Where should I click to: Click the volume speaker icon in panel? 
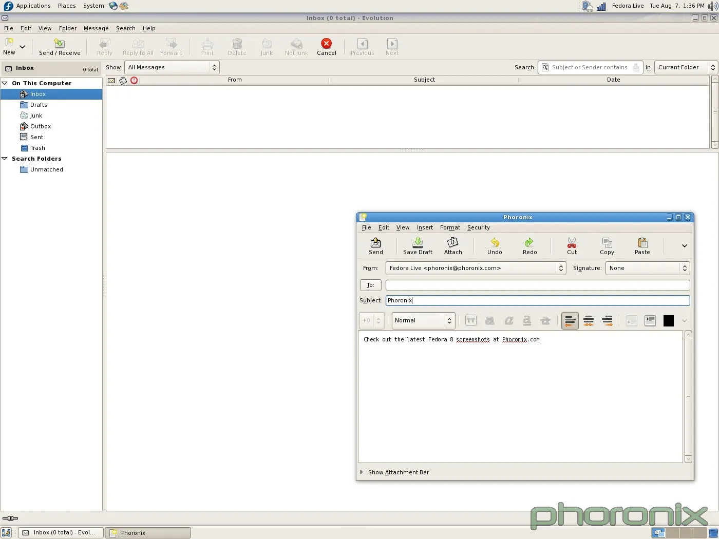(x=713, y=6)
